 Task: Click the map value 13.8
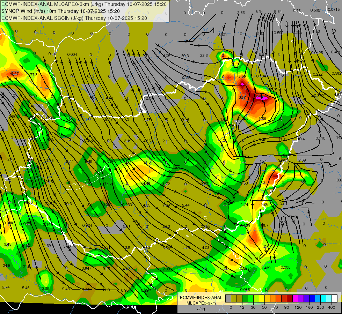pos(126,248)
